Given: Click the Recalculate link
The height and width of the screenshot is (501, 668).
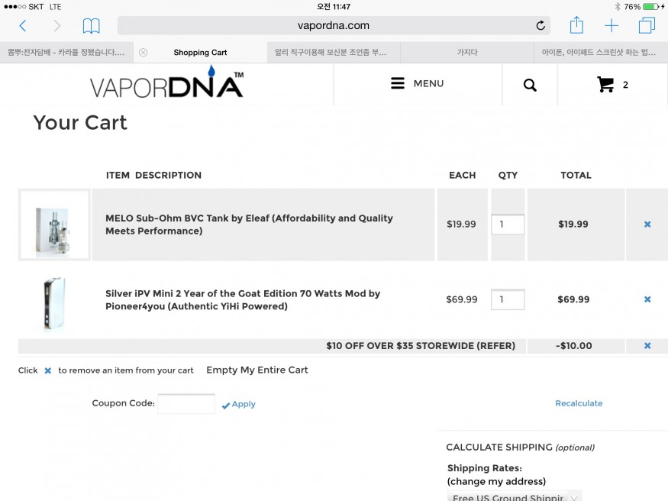Looking at the screenshot, I should [x=579, y=403].
